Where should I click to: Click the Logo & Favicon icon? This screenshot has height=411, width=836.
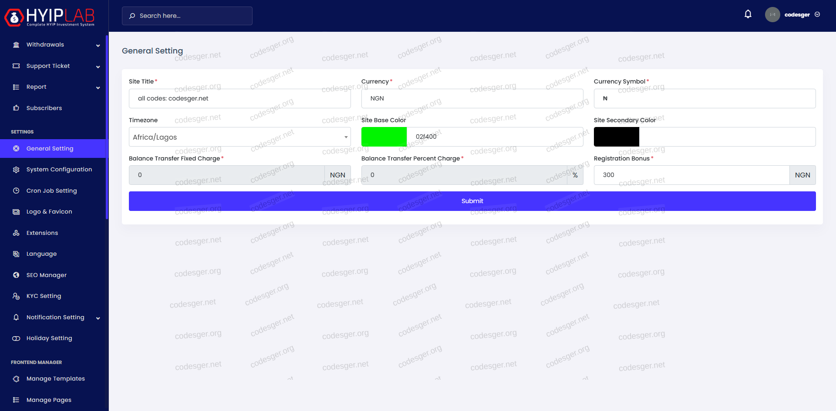click(x=16, y=212)
